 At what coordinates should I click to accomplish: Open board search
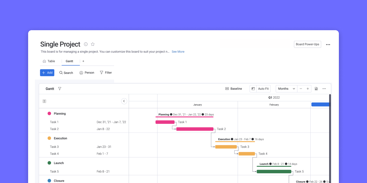[x=66, y=73]
